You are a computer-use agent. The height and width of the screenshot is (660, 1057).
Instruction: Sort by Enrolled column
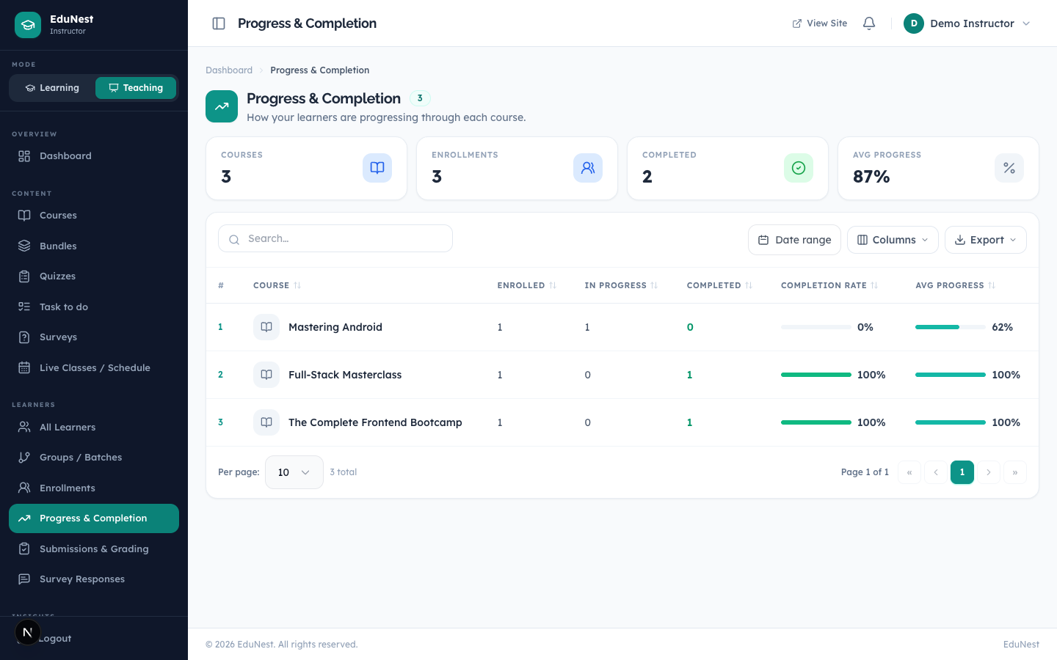coord(527,285)
